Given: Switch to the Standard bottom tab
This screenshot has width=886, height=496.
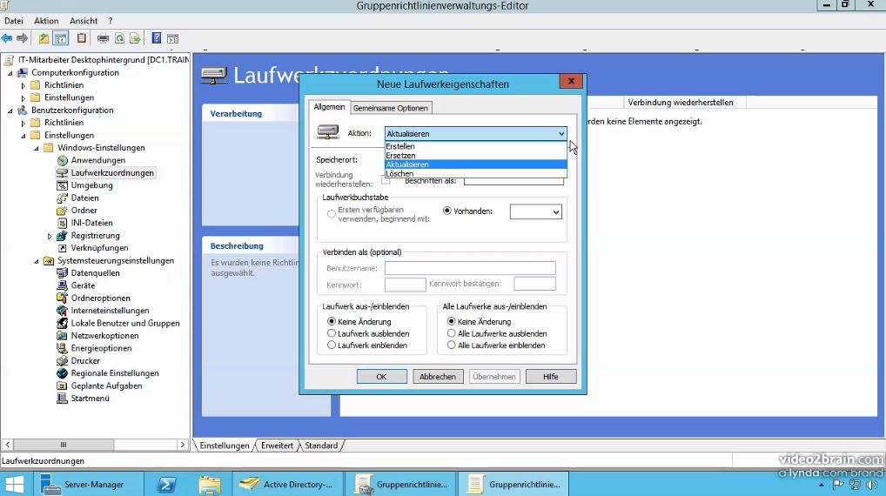Looking at the screenshot, I should pyautogui.click(x=321, y=446).
